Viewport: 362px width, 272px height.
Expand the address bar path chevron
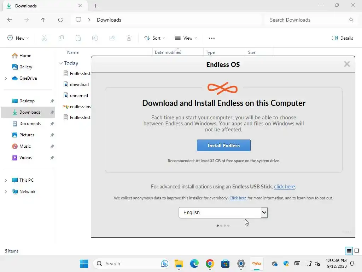pos(89,20)
